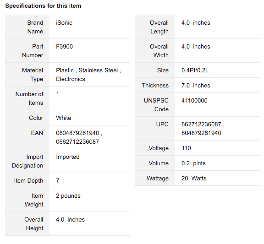The image size is (264, 244).
Task: Click the Number of Items value 1
Action: 58,94
